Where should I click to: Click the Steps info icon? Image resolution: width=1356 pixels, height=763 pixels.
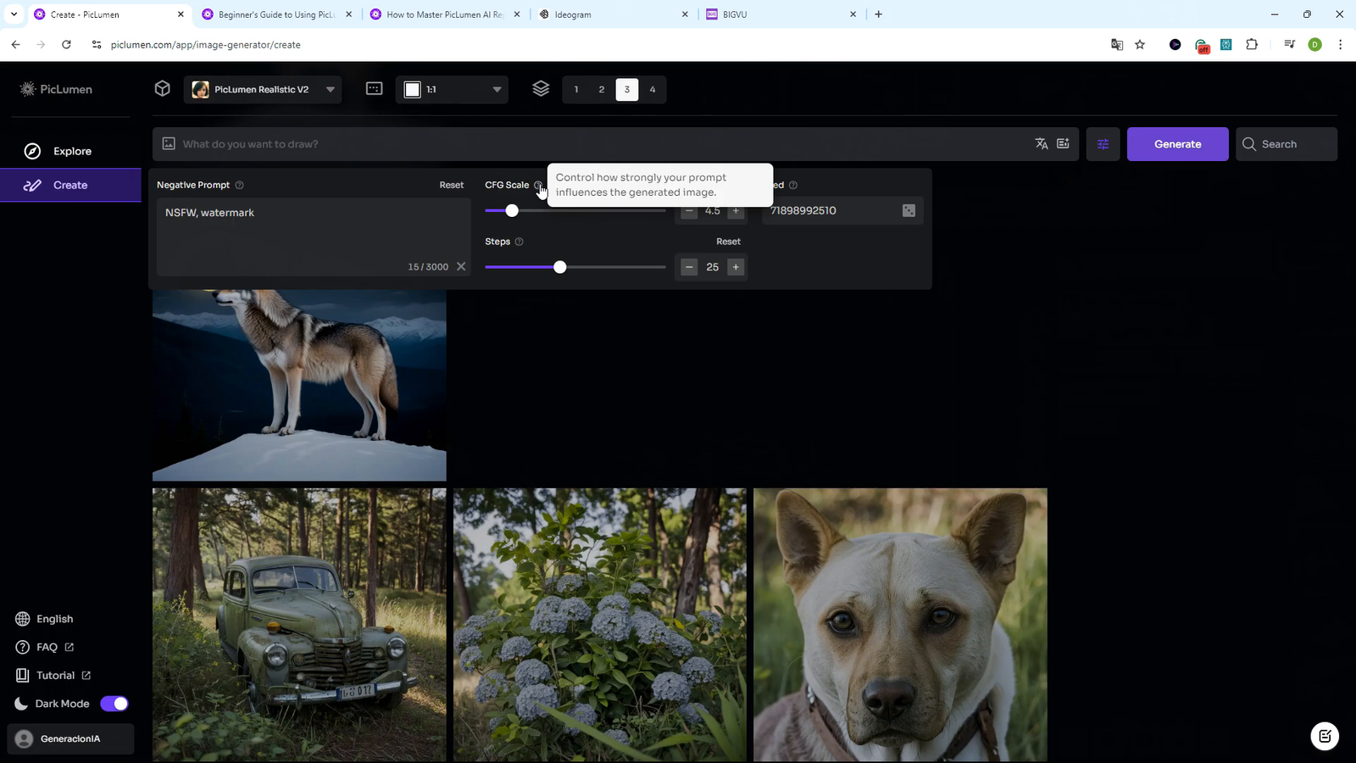pos(520,242)
